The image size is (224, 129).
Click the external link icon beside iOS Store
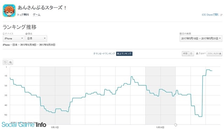pos(221,15)
